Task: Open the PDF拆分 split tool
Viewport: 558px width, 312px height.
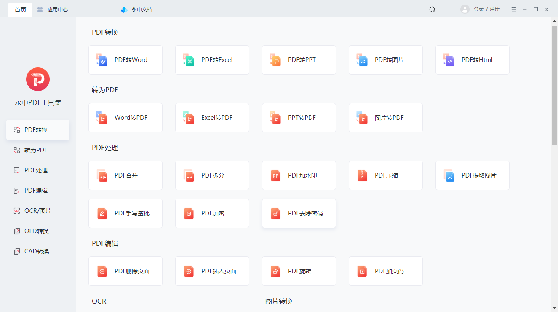Action: pos(212,175)
